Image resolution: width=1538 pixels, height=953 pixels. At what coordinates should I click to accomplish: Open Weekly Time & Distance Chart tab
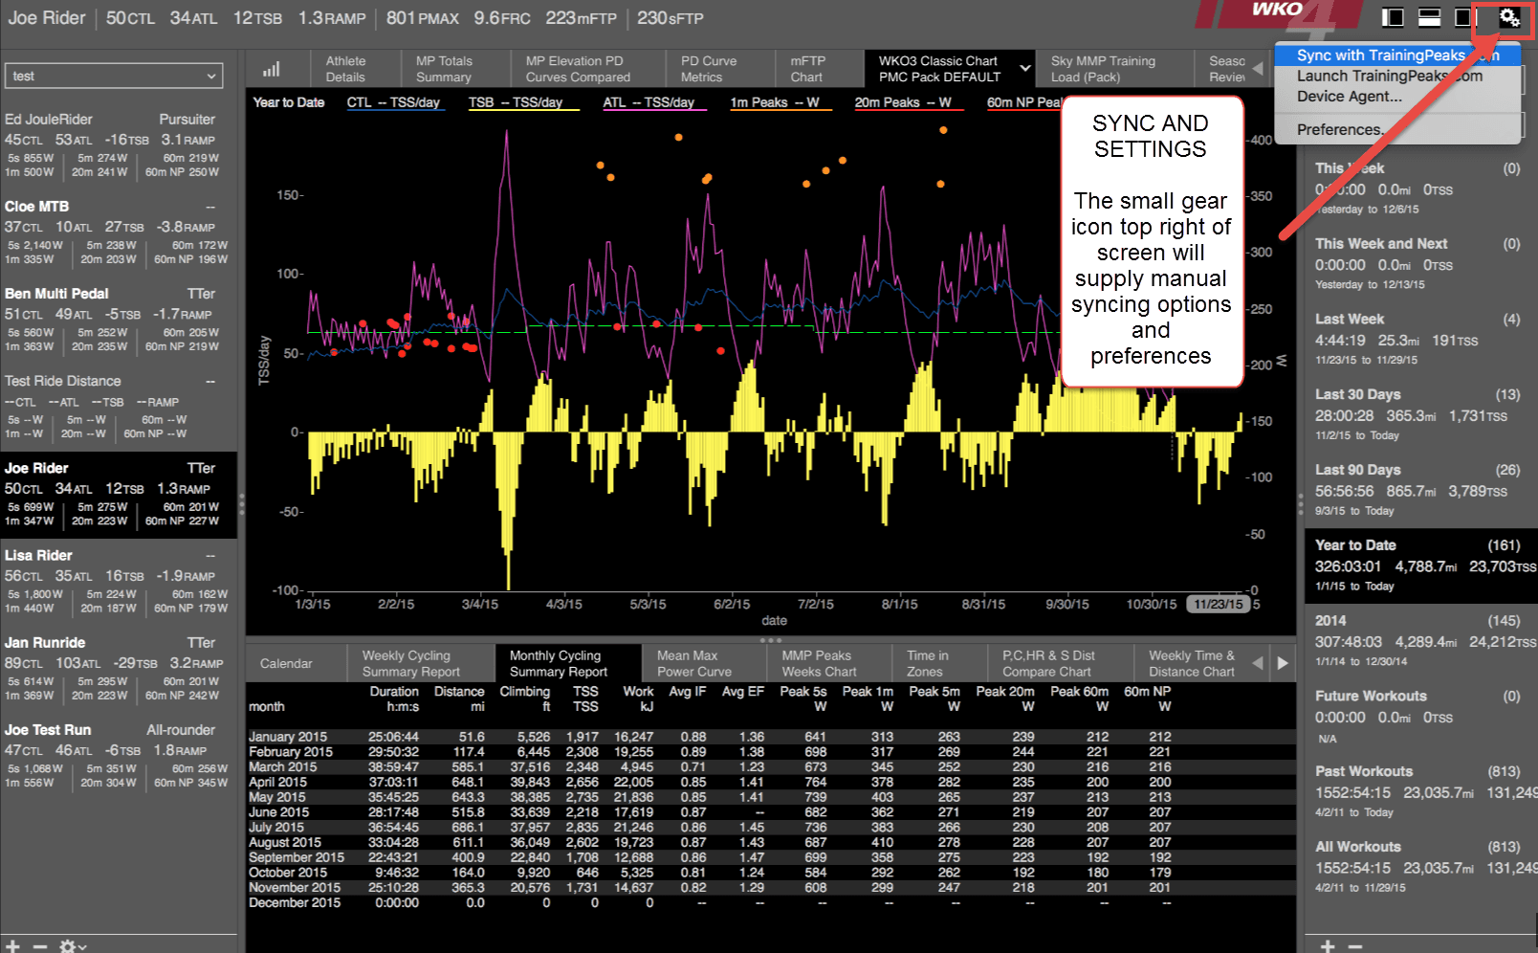tap(1192, 663)
